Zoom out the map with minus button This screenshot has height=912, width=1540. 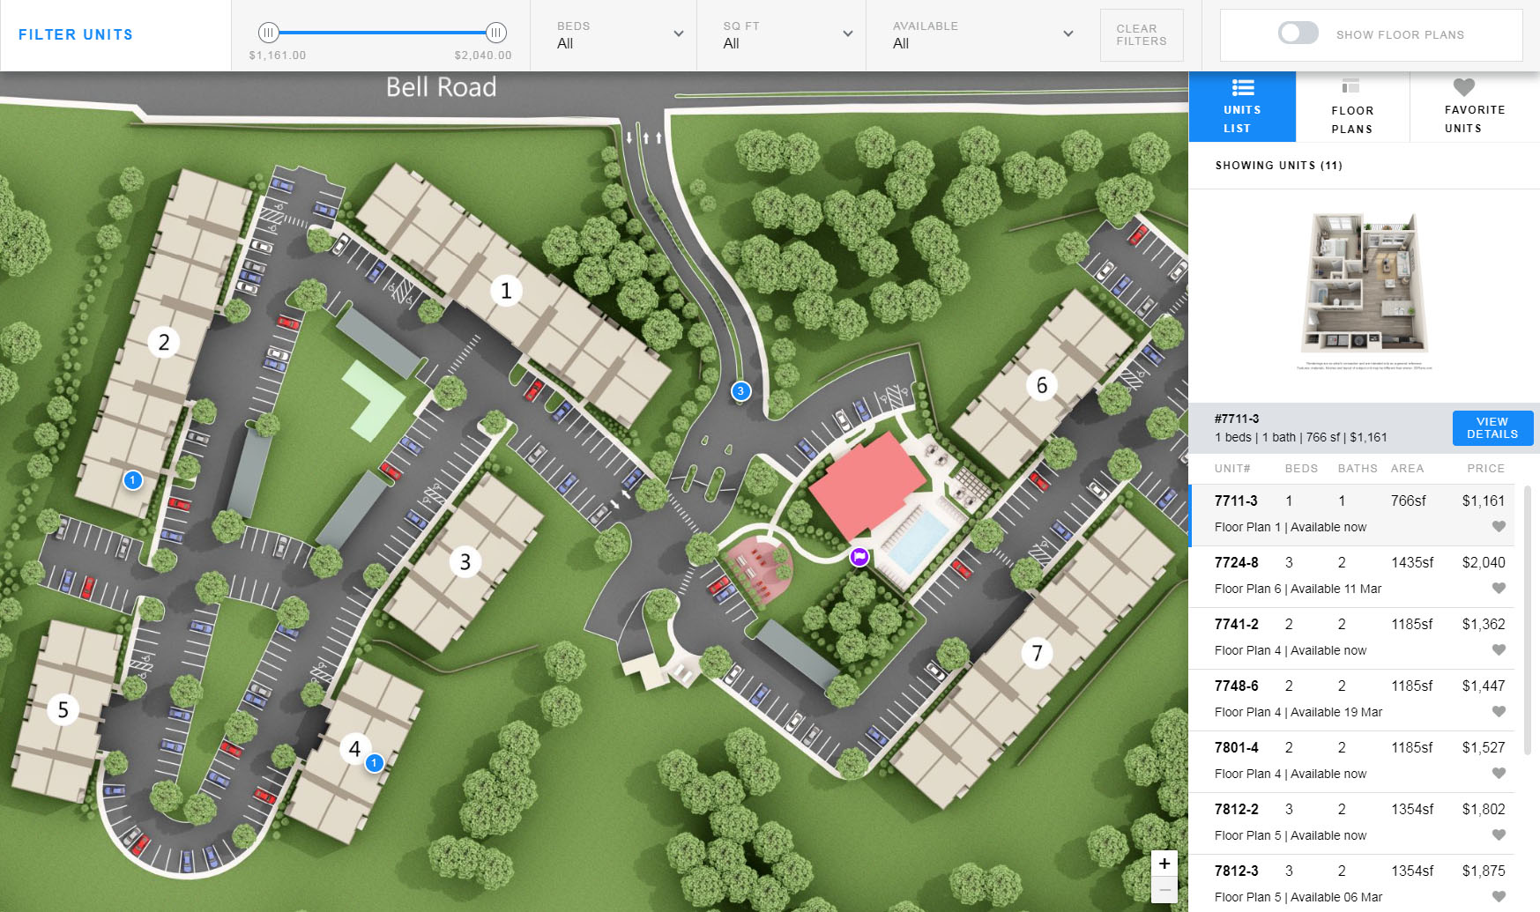point(1164,890)
